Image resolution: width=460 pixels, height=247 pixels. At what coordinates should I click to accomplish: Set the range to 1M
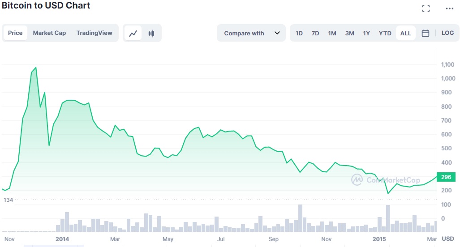click(332, 33)
